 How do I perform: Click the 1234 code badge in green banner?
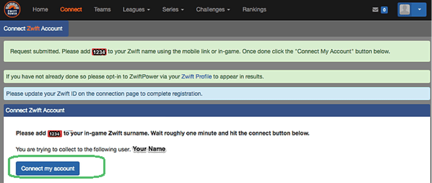coord(99,52)
